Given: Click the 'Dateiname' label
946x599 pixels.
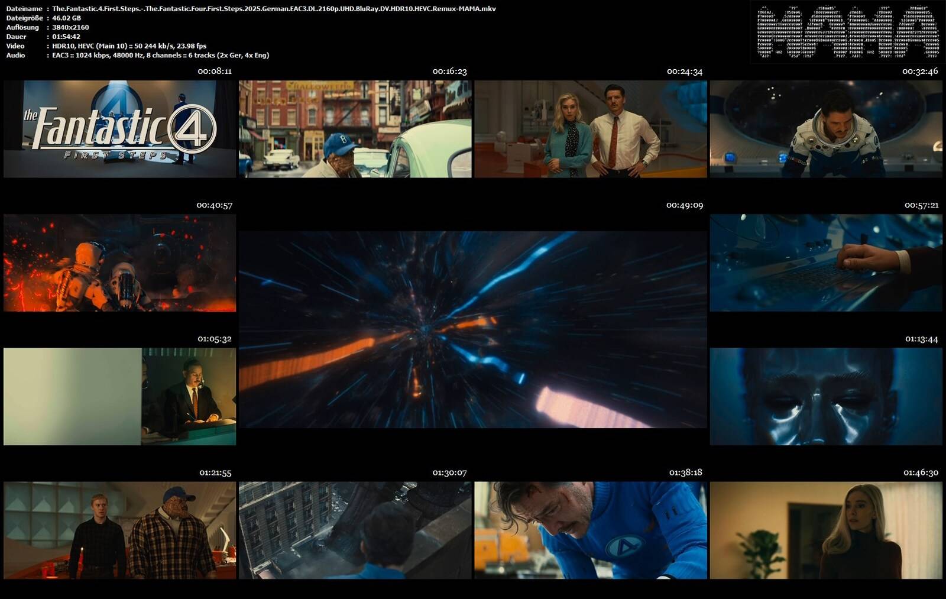Looking at the screenshot, I should coord(24,9).
